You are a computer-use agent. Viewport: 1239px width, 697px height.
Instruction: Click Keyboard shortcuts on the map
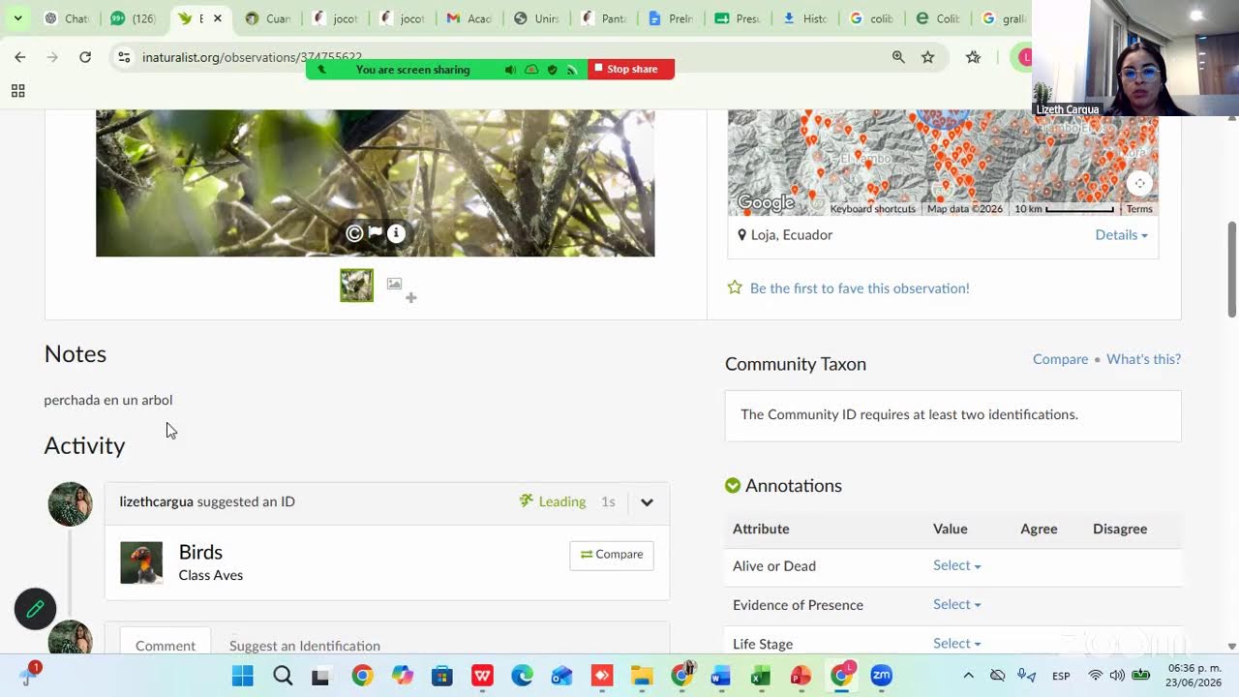point(872,209)
